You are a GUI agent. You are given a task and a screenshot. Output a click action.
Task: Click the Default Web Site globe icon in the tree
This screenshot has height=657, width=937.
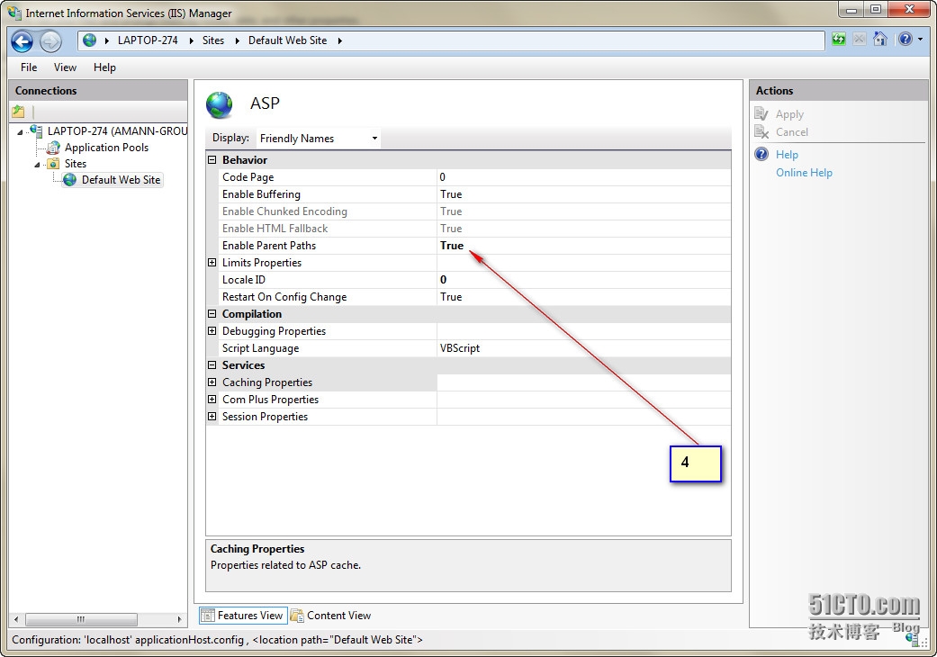coord(70,180)
